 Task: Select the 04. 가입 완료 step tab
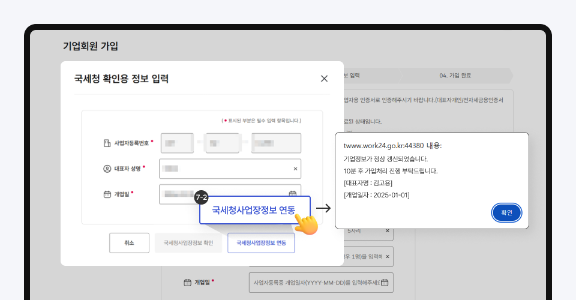pyautogui.click(x=455, y=76)
